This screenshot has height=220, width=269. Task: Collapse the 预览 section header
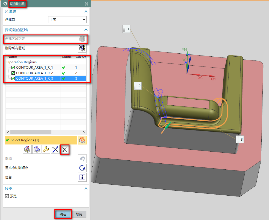click(x=86, y=189)
